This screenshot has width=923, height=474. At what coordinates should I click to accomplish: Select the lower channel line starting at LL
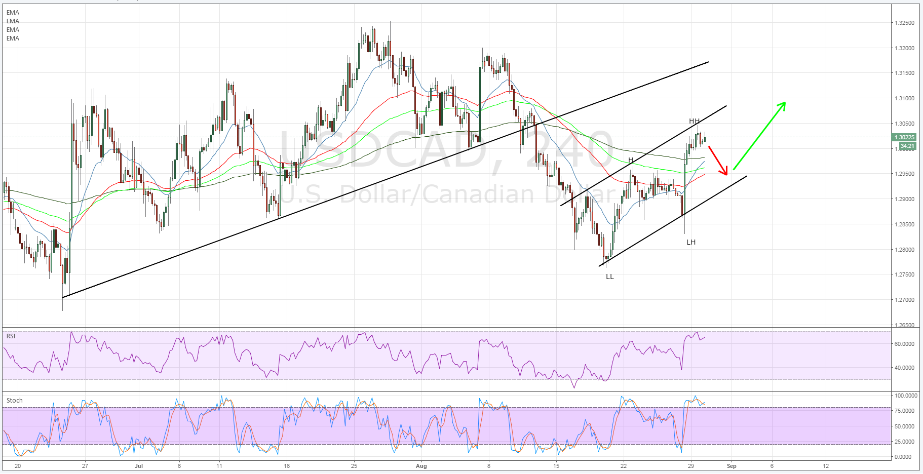click(673, 221)
